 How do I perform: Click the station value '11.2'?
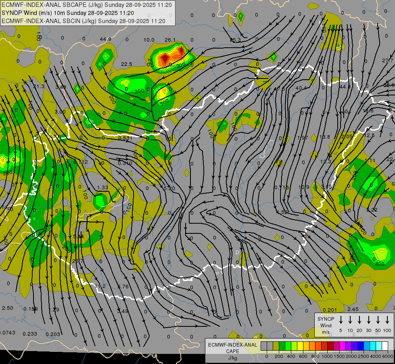(100, 286)
